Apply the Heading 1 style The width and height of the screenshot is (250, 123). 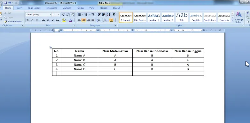pyautogui.click(x=154, y=17)
